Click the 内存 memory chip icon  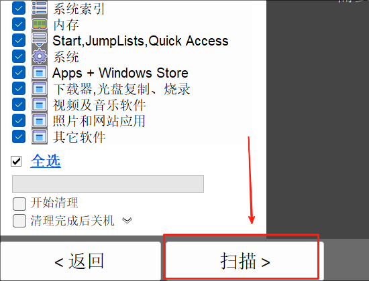pos(40,24)
